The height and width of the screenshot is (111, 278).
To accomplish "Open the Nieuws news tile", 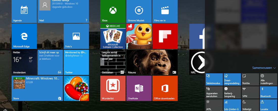I will coord(152,62).
